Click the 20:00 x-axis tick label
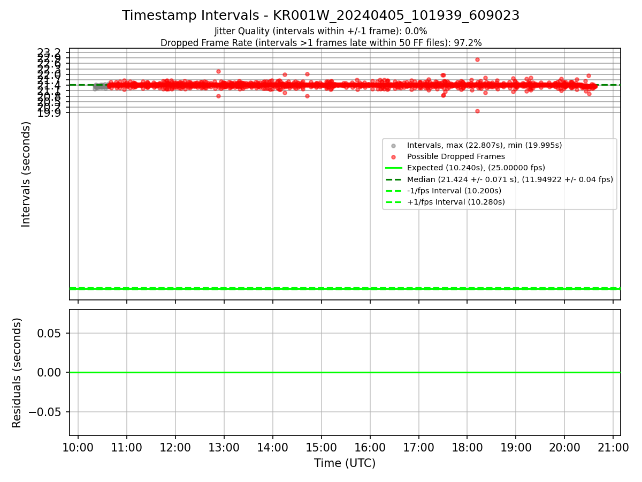Viewport: 642px width, 482px height. tap(564, 447)
